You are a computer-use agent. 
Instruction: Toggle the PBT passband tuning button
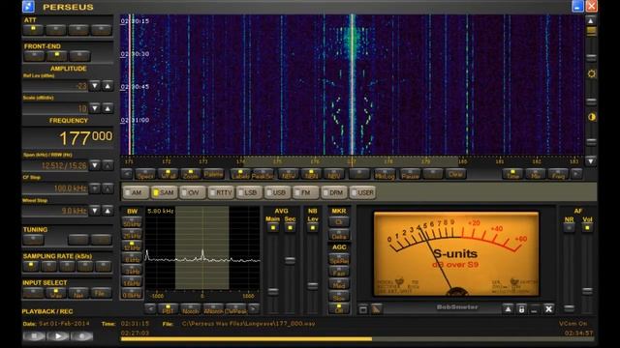[x=168, y=309]
